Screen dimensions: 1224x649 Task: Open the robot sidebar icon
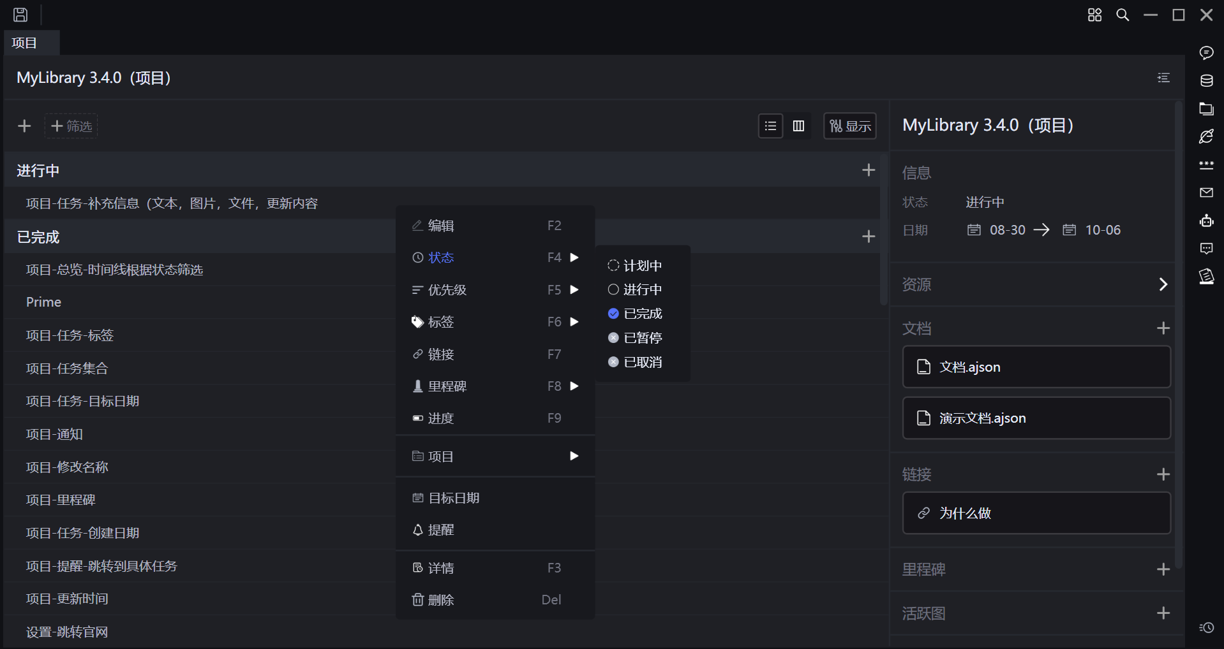pyautogui.click(x=1206, y=221)
